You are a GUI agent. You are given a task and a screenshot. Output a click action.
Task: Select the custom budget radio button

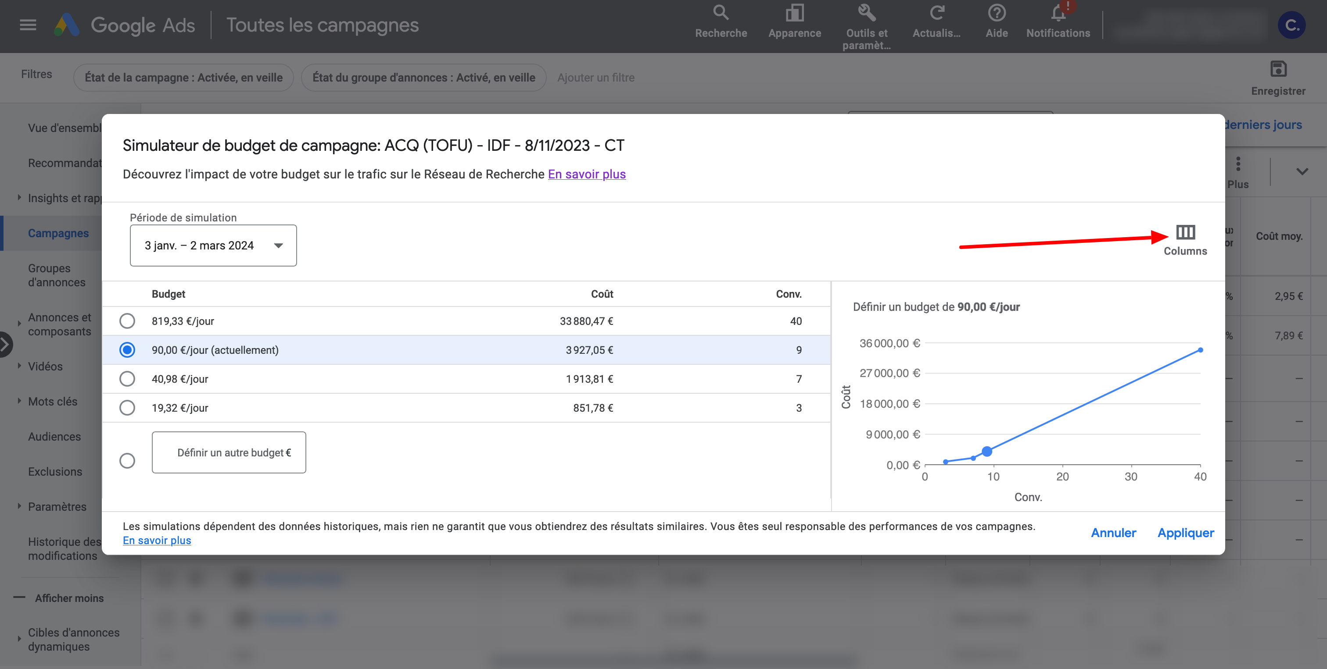[x=127, y=460]
